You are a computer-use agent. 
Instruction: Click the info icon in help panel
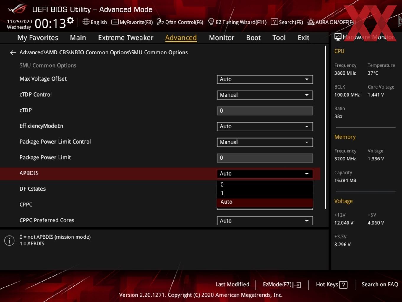9,240
